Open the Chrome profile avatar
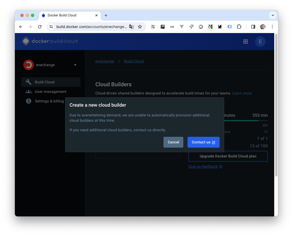293x236 pixels. click(263, 27)
